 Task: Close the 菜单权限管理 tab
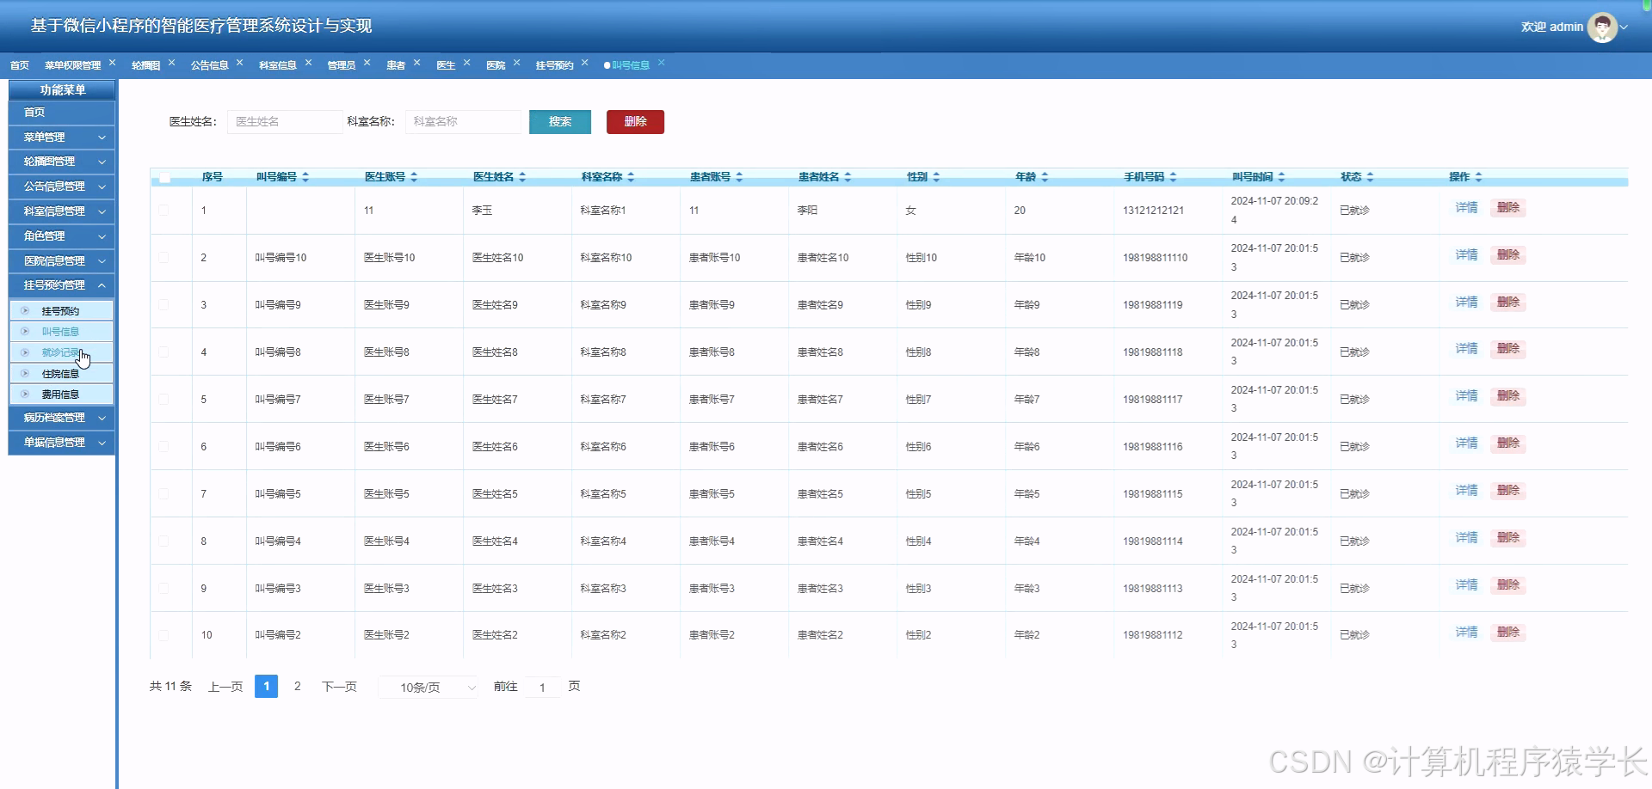(112, 63)
